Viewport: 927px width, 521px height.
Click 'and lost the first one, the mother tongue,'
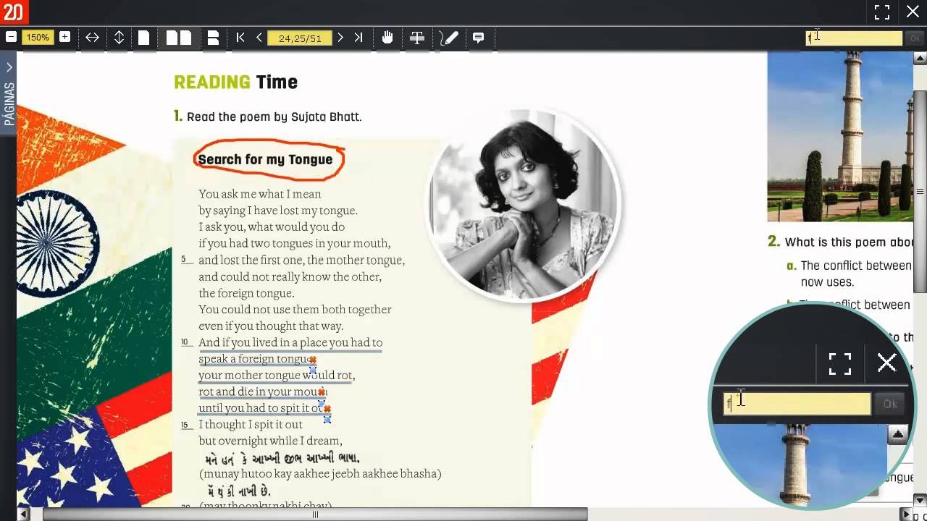tap(302, 260)
